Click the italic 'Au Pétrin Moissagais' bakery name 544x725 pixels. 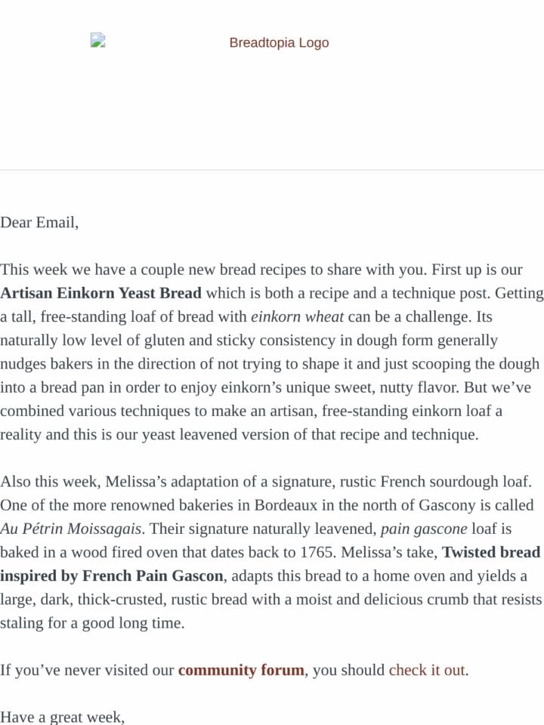tap(71, 529)
